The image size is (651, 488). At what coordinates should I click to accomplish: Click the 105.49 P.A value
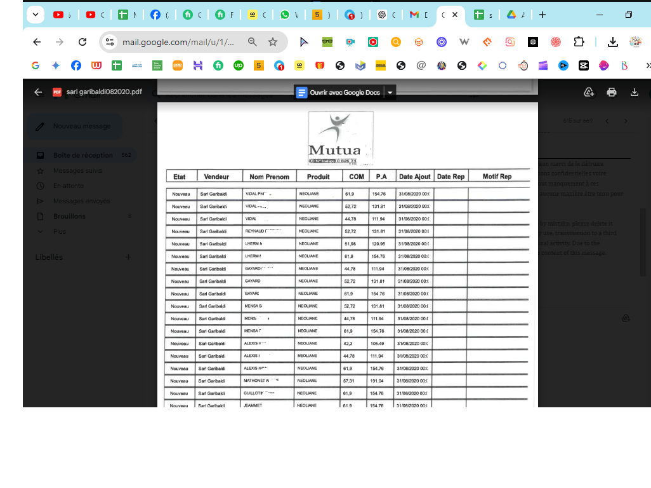[x=377, y=343]
